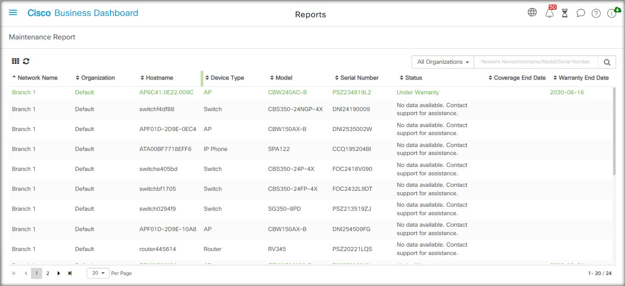Click serial number FOC2432L9DT
625x286 pixels.
[352, 189]
